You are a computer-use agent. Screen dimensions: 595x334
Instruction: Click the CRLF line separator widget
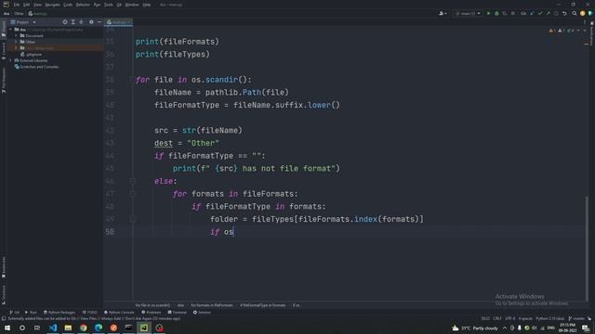click(497, 318)
